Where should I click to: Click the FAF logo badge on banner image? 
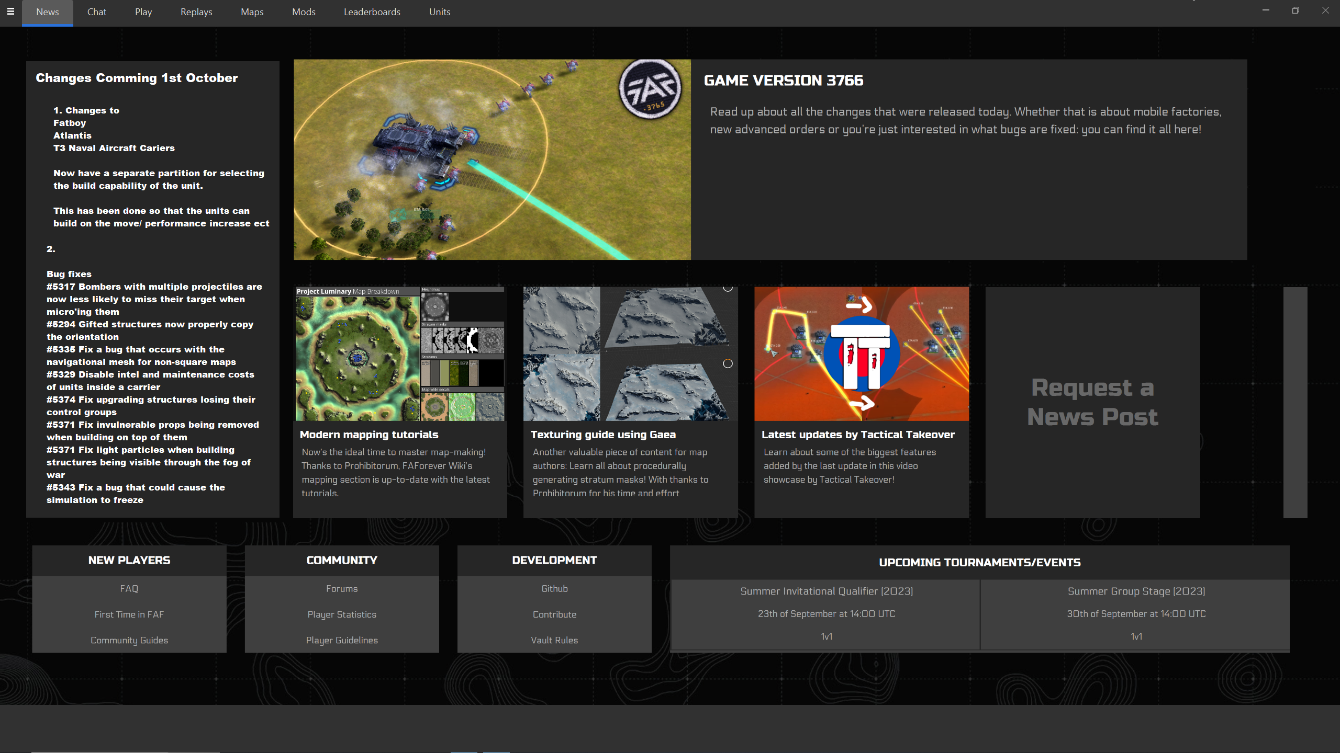pyautogui.click(x=650, y=90)
